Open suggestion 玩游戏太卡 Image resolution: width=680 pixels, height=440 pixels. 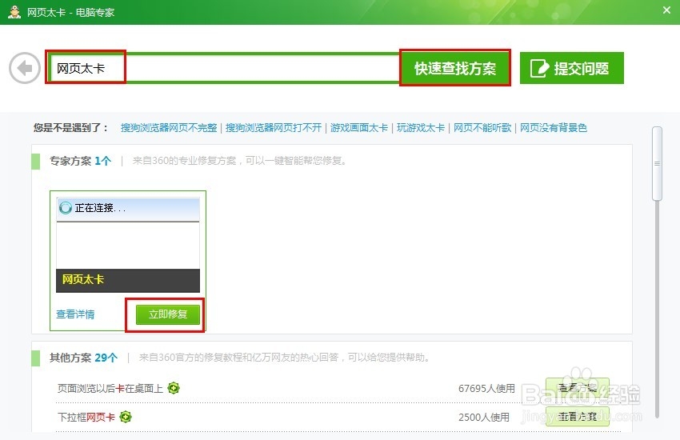(x=421, y=127)
